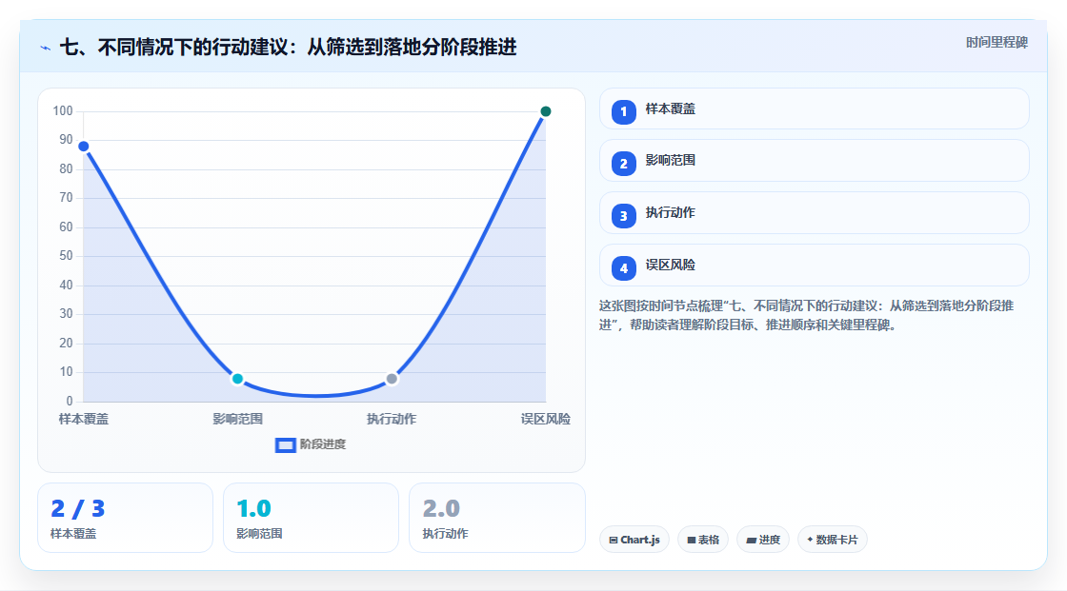The width and height of the screenshot is (1067, 591).
Task: Open the 样本覆盖 milestone row
Action: click(x=814, y=108)
